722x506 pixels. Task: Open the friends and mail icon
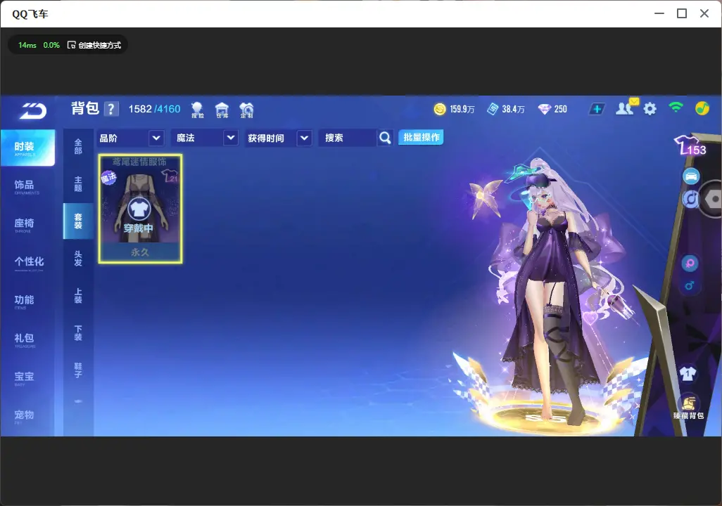tap(626, 108)
